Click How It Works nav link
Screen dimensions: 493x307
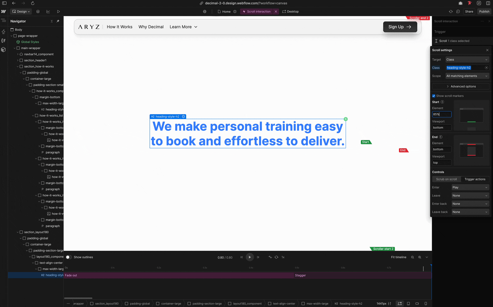pyautogui.click(x=119, y=27)
